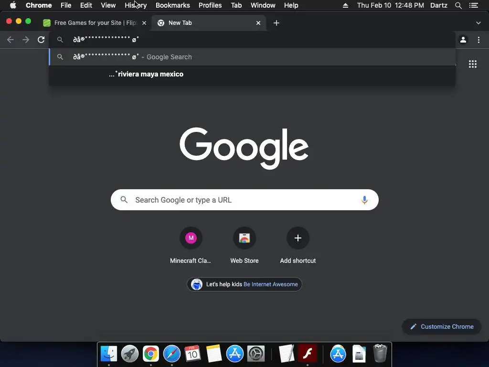The width and height of the screenshot is (489, 367).
Task: Click the date and time in menu bar
Action: 391,5
